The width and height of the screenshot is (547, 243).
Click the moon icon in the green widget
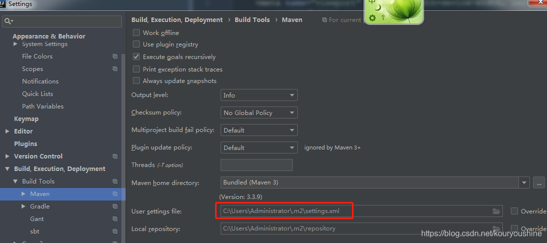pyautogui.click(x=378, y=7)
